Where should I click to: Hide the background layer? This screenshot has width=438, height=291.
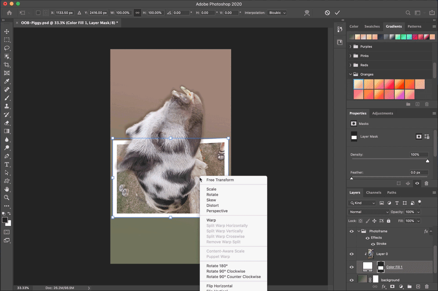(352, 280)
